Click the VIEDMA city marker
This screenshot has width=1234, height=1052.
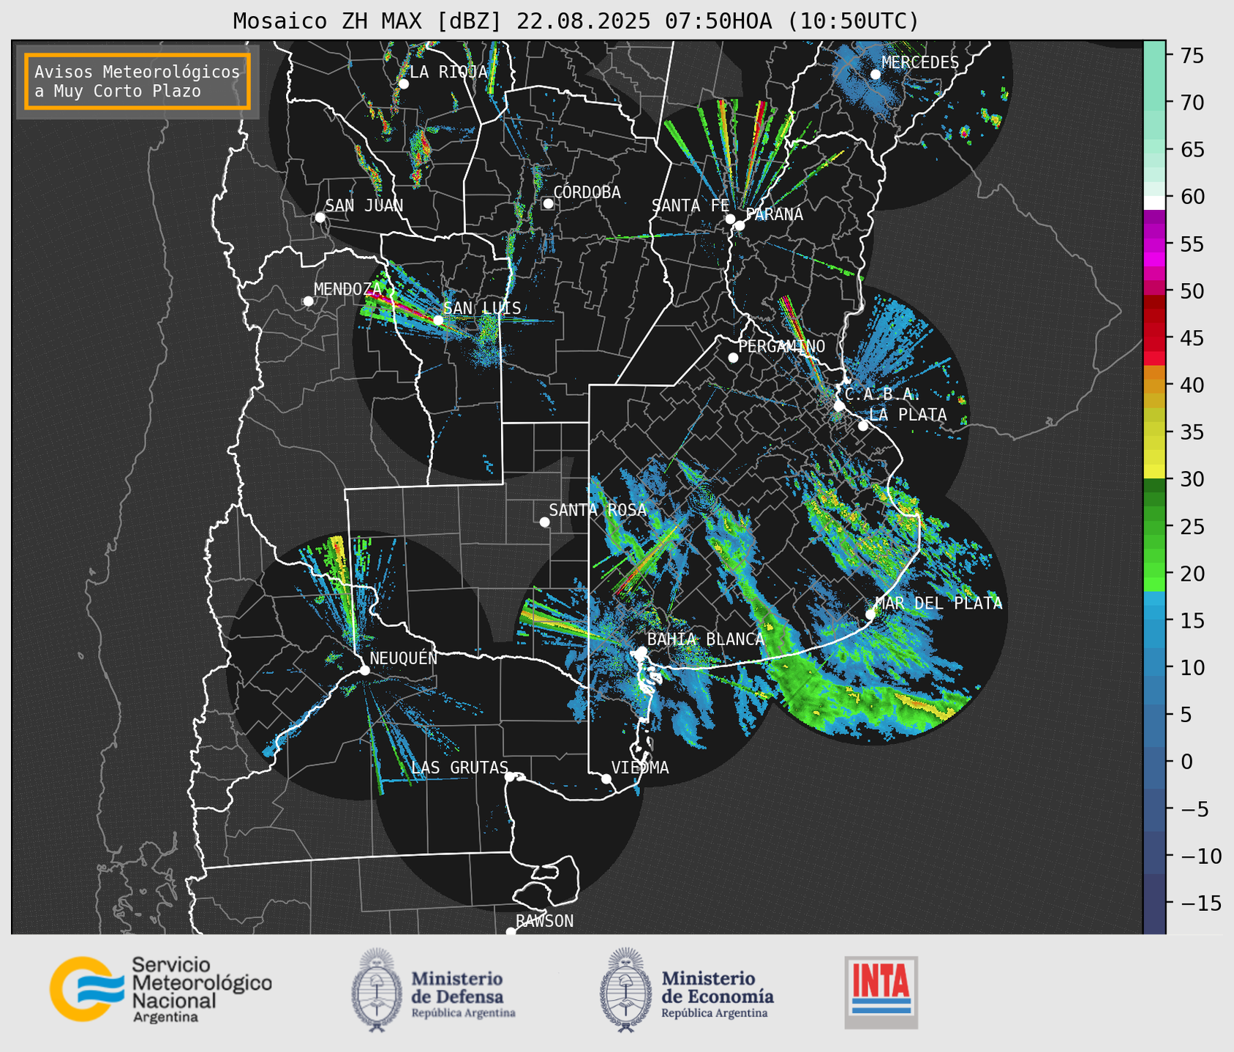[606, 778]
